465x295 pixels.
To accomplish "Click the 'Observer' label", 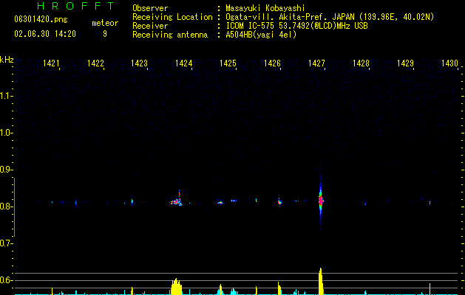I will [150, 8].
